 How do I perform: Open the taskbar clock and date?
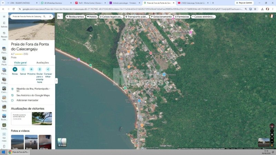(x=266, y=152)
